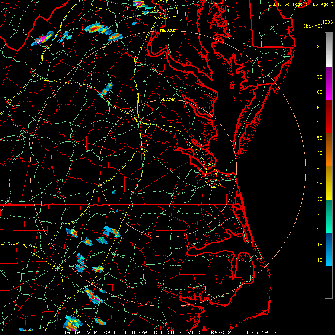Click the 75 value on the color scale
Viewport: 335px width, 335px height.
(320, 62)
